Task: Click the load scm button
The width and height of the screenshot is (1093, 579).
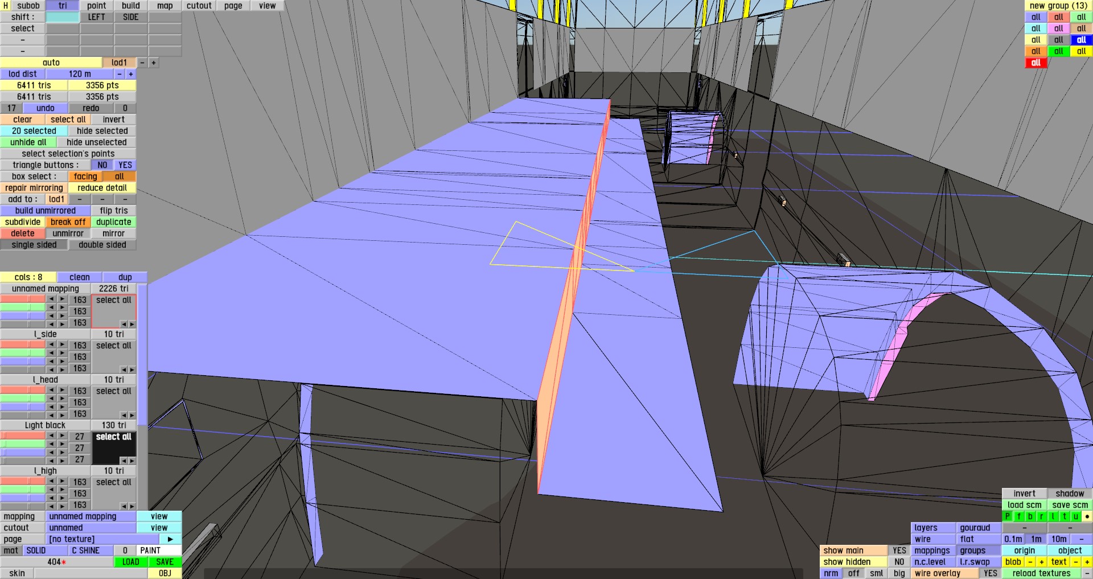Action: point(1025,505)
